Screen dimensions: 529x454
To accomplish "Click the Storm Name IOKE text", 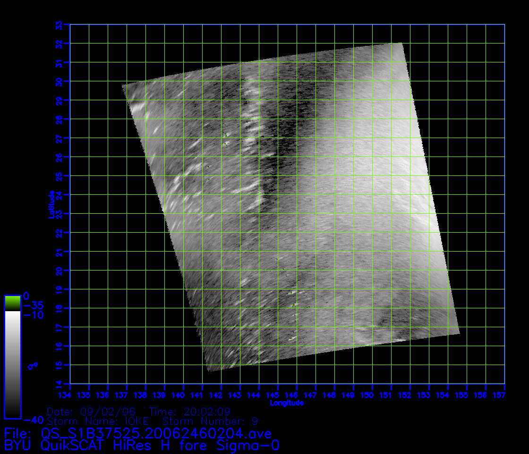I will (x=97, y=421).
